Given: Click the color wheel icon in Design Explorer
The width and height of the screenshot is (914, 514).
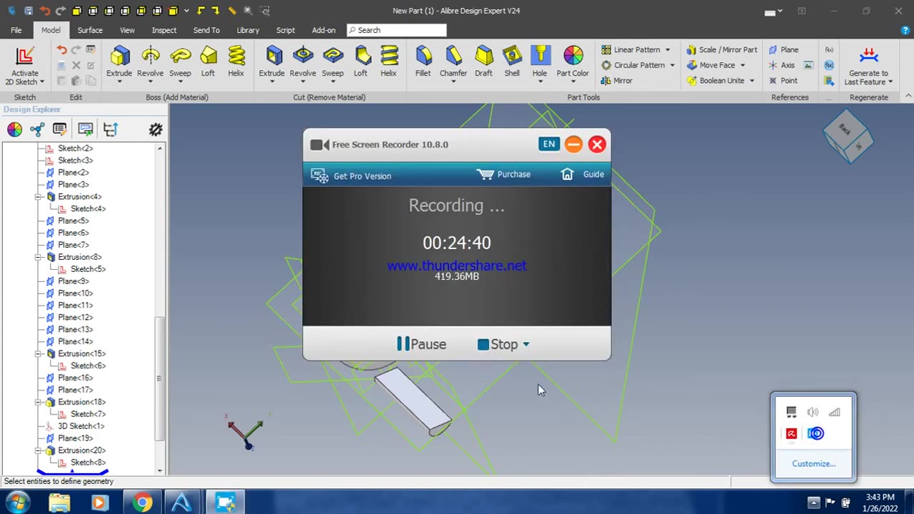Looking at the screenshot, I should click(x=14, y=129).
